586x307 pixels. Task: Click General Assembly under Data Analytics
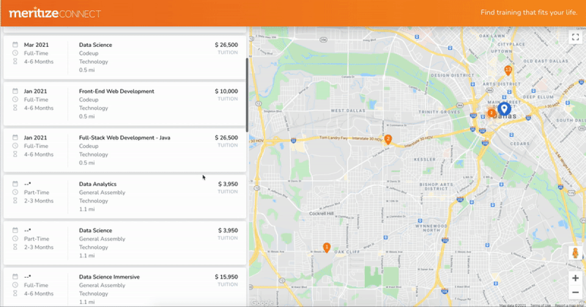click(102, 192)
